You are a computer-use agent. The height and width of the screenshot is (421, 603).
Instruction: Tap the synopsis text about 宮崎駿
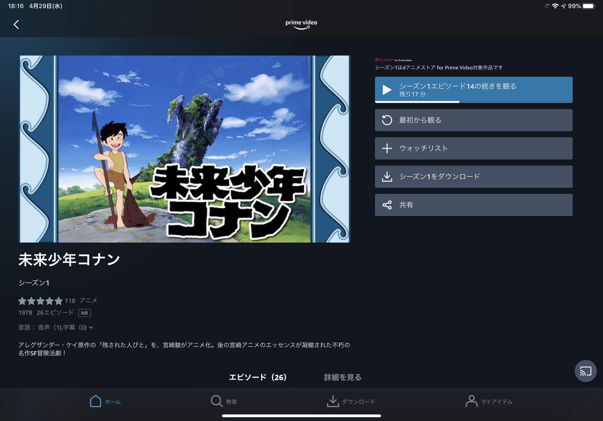click(x=184, y=349)
